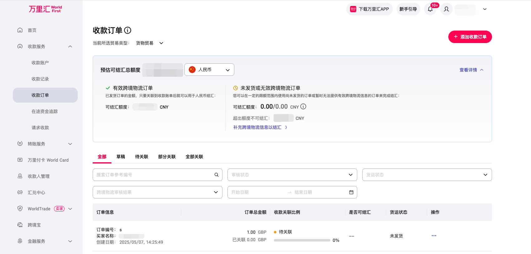The height and width of the screenshot is (254, 531).
Task: Click the notification bell icon
Action: point(430,9)
